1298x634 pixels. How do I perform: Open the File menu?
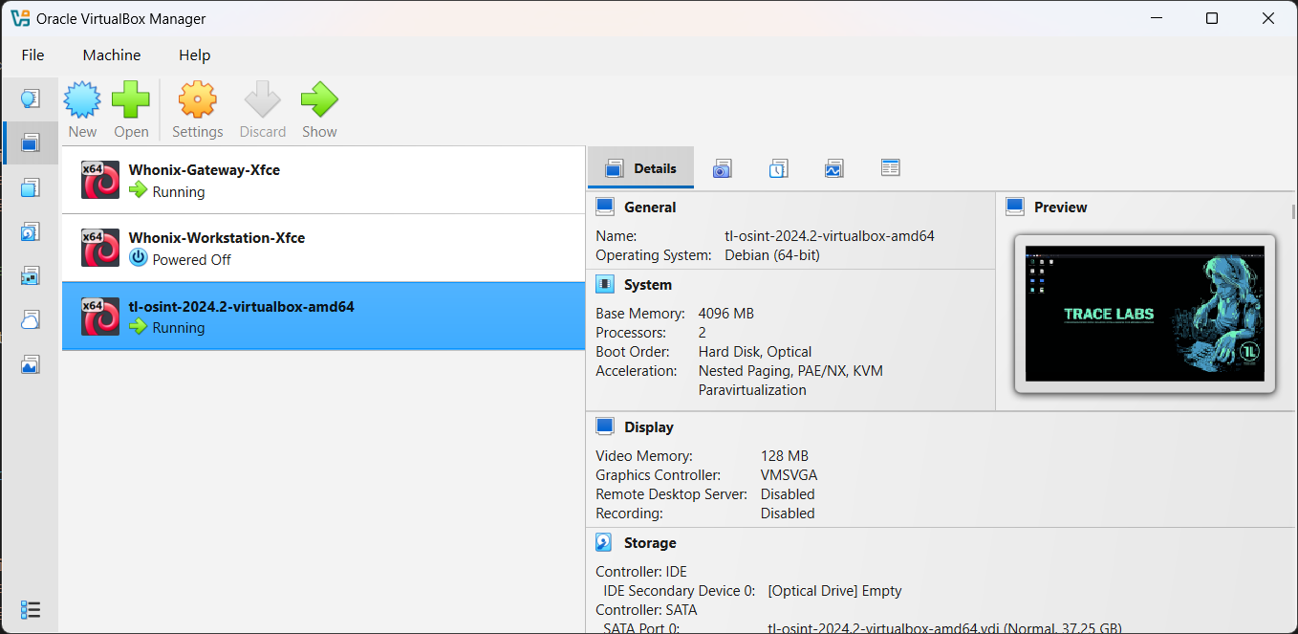coord(32,55)
